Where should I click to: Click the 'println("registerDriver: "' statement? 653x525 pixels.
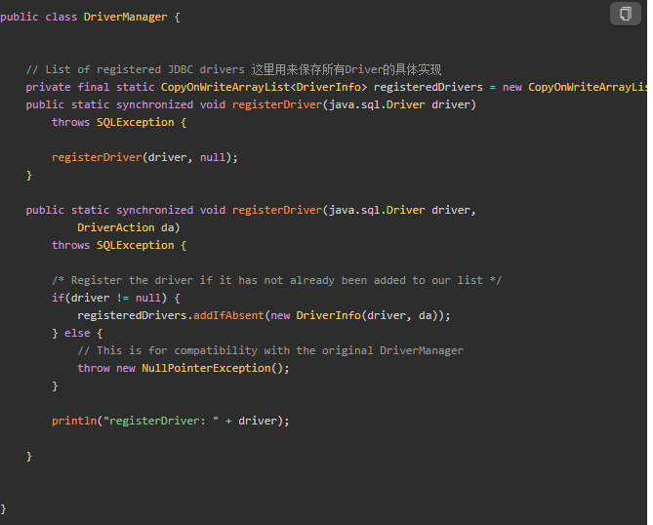[171, 421]
